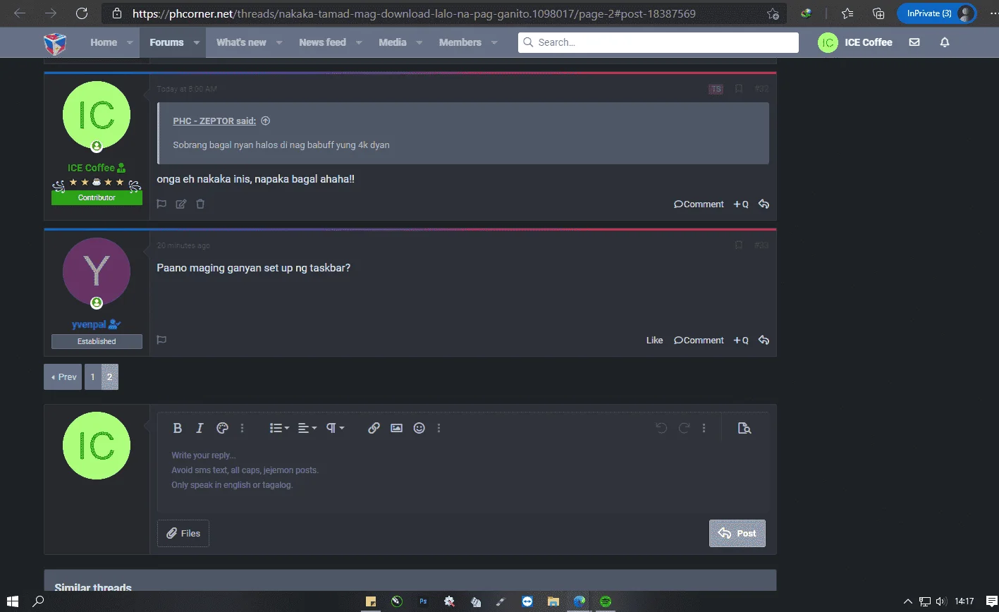Screen dimensions: 999x612
Task: Expand the What's new menu arrow
Action: 279,42
